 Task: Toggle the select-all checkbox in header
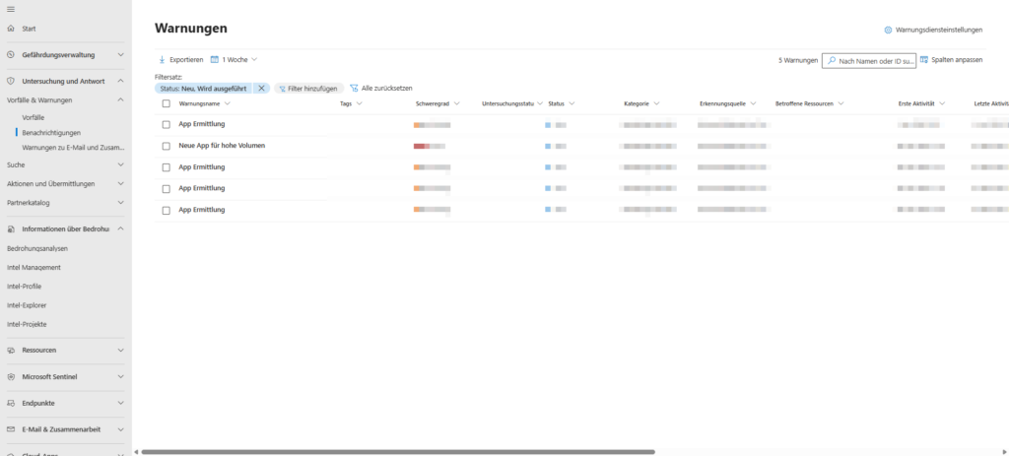[x=166, y=103]
